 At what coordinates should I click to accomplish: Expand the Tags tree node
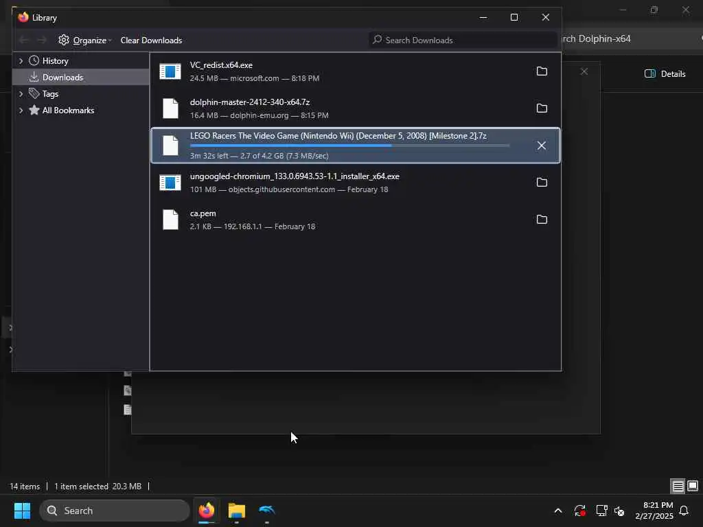coord(21,94)
